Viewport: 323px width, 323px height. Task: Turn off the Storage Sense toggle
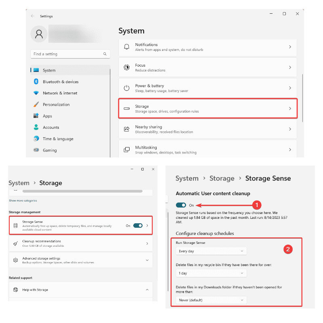click(138, 226)
